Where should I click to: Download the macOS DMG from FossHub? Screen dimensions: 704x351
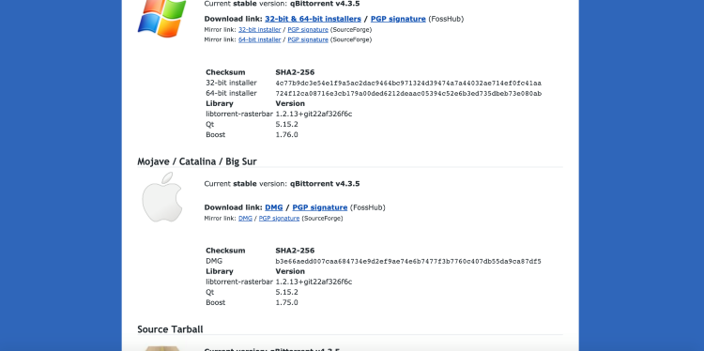(274, 207)
